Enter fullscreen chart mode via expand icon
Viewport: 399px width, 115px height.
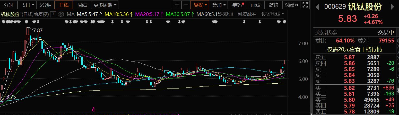click(305, 5)
